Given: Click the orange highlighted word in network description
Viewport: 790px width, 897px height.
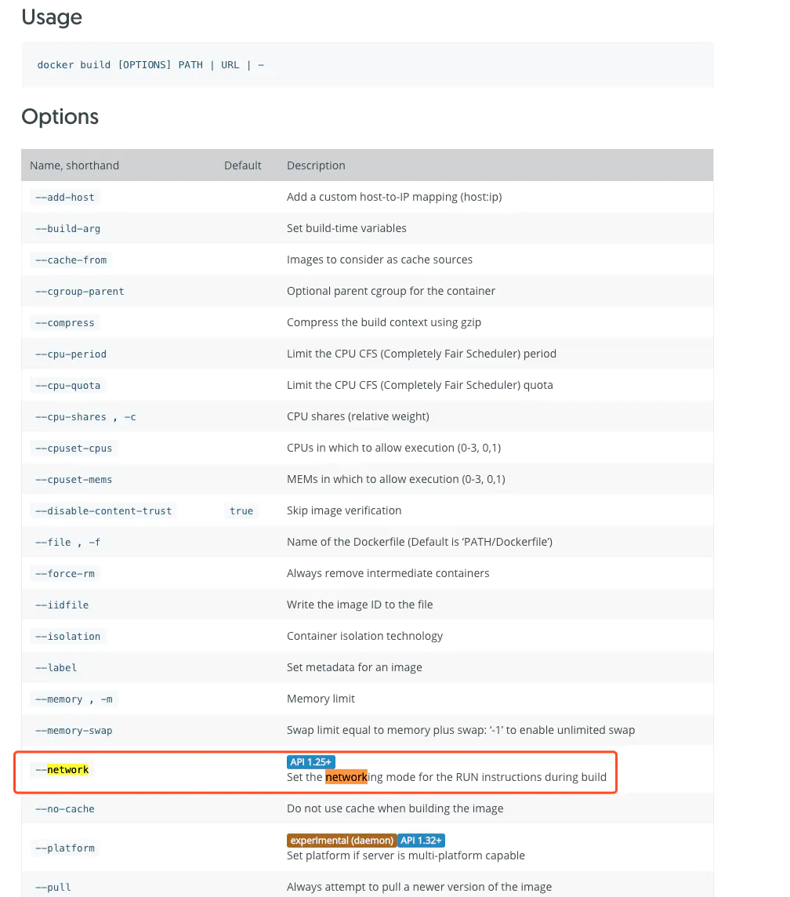Looking at the screenshot, I should coord(346,777).
